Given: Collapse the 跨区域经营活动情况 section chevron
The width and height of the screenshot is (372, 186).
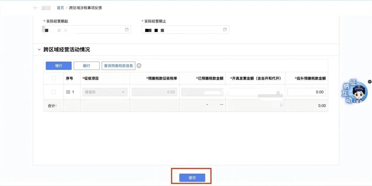Looking at the screenshot, I should [39, 50].
